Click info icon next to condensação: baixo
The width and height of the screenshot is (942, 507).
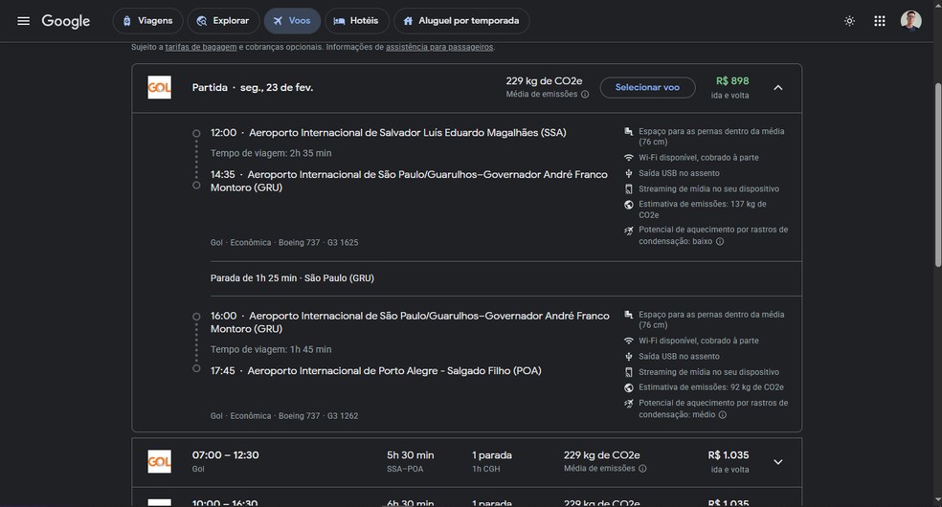(720, 242)
